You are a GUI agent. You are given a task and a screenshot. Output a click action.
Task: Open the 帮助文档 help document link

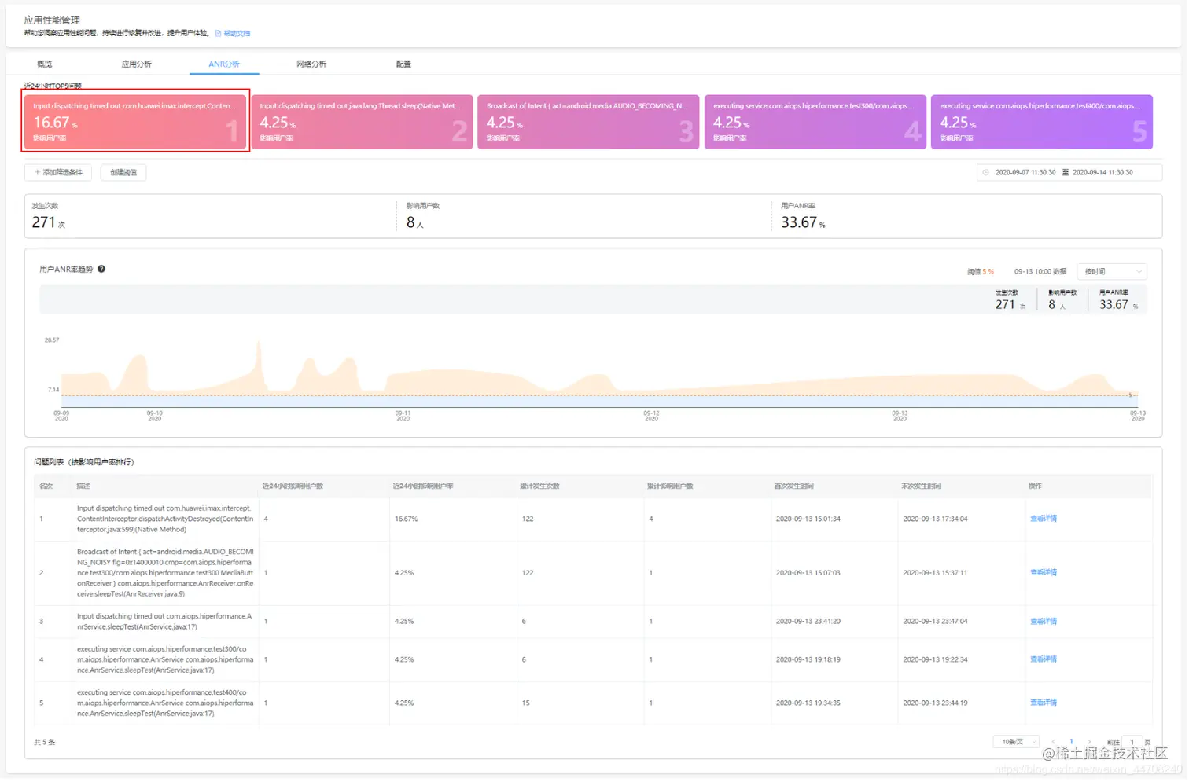point(234,33)
